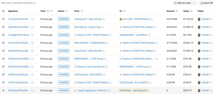Copy signature 3gtGsNwsHwHWQrj
The image size is (213, 94).
tap(33, 27)
